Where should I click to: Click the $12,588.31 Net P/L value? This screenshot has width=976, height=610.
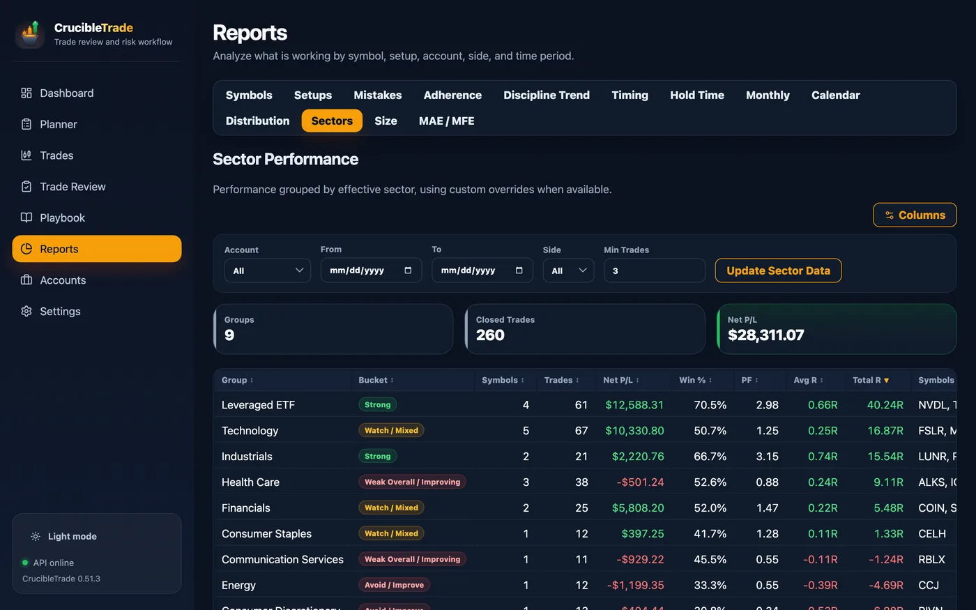[634, 405]
